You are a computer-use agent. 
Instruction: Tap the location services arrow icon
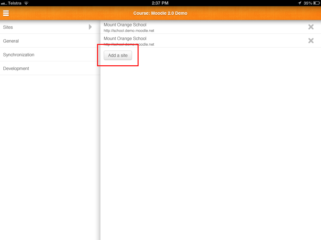tap(299, 3)
